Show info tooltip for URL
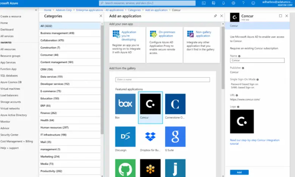This screenshot has height=177, width=295. (x=237, y=95)
